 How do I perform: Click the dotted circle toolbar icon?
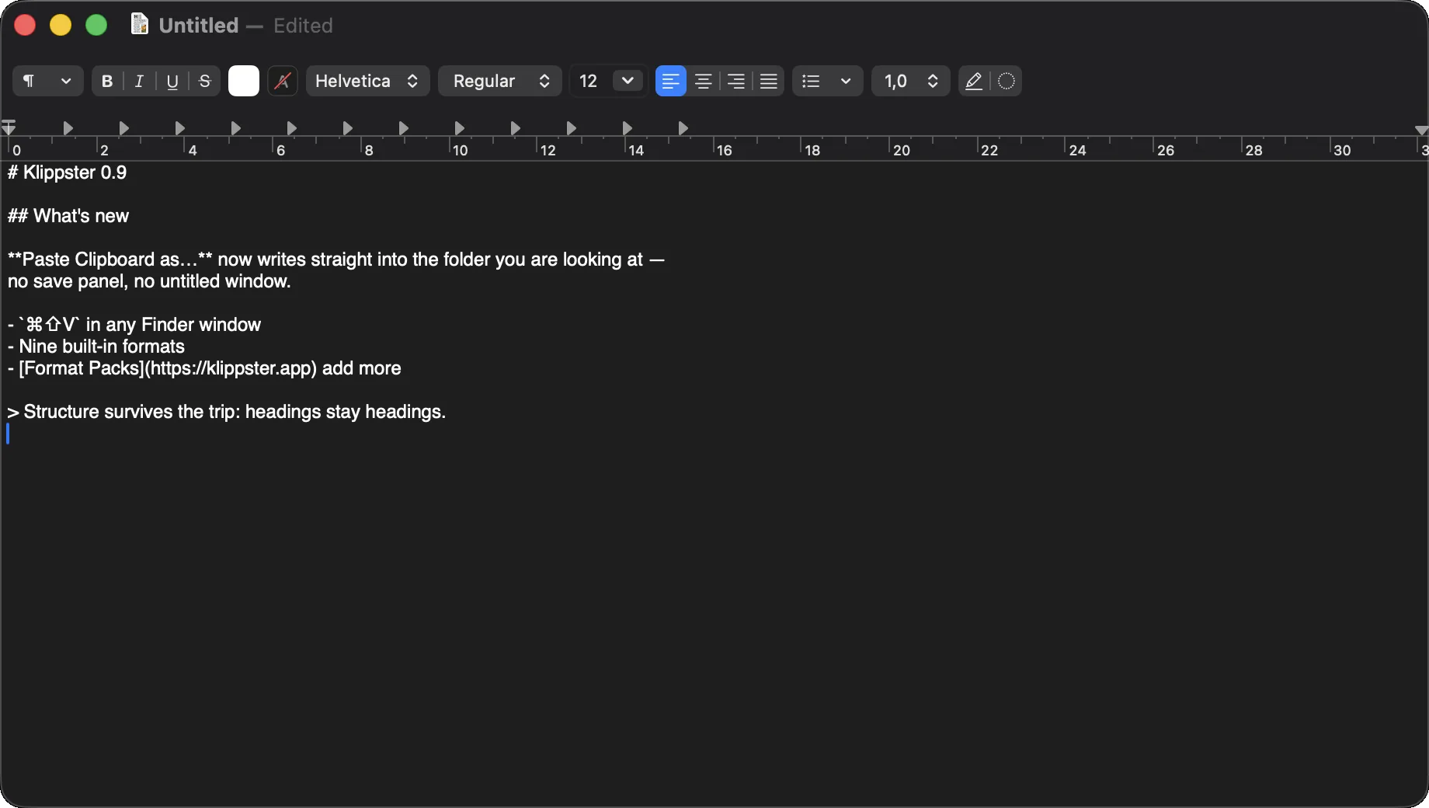[x=1007, y=81]
